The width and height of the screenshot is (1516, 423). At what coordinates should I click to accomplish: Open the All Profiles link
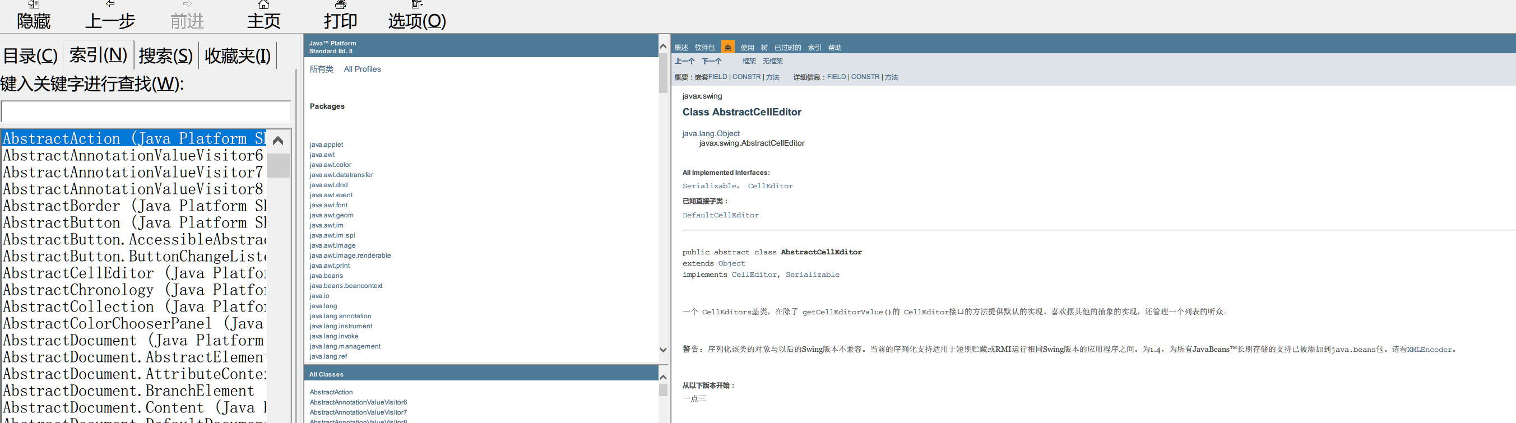click(362, 69)
